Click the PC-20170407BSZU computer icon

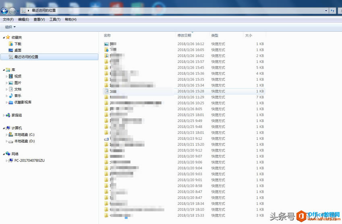click(11, 160)
